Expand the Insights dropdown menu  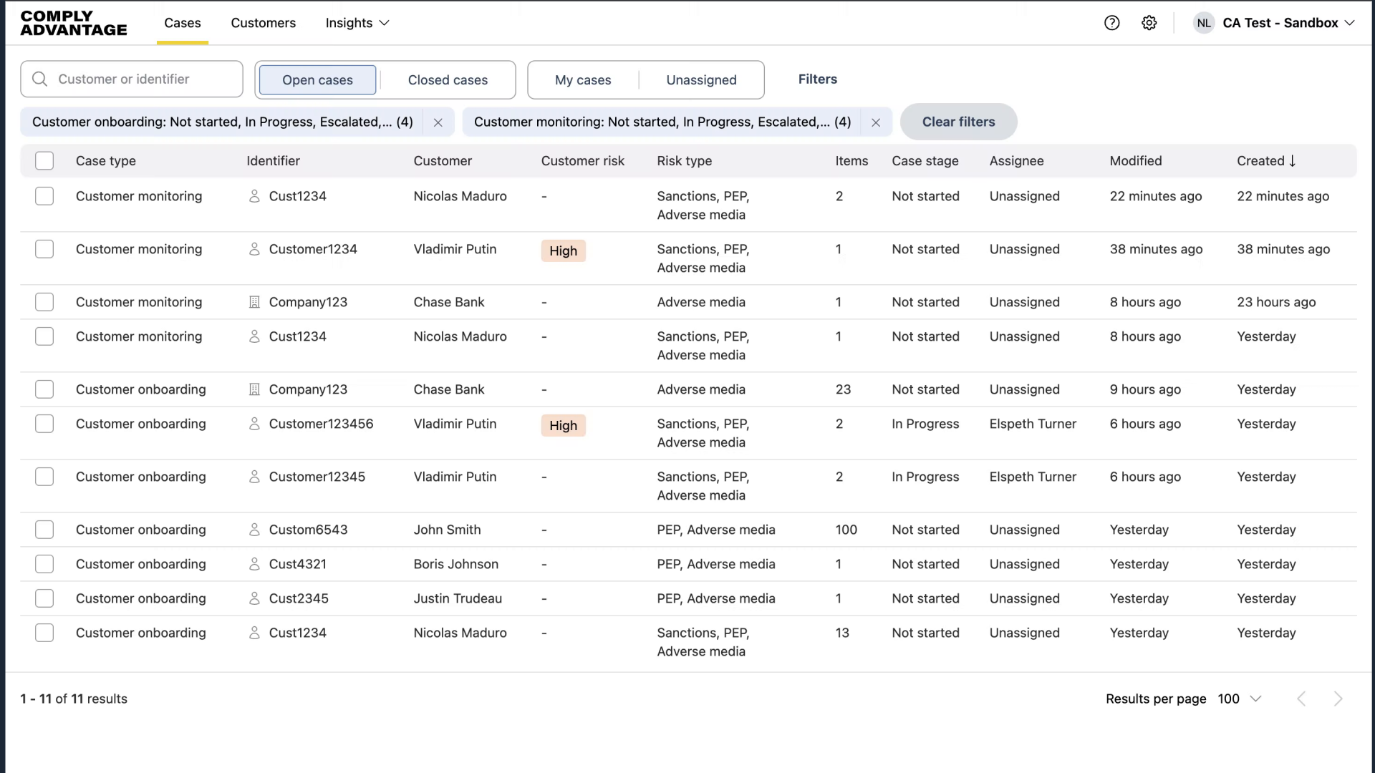(x=357, y=23)
